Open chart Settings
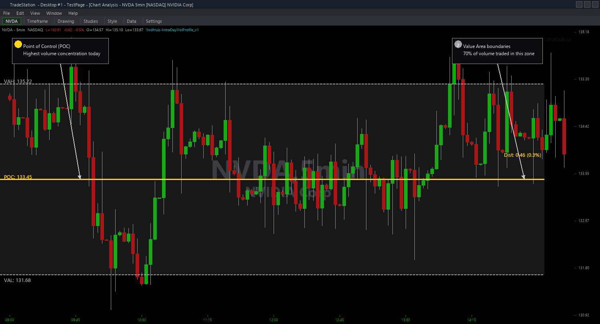The width and height of the screenshot is (600, 324). (154, 21)
